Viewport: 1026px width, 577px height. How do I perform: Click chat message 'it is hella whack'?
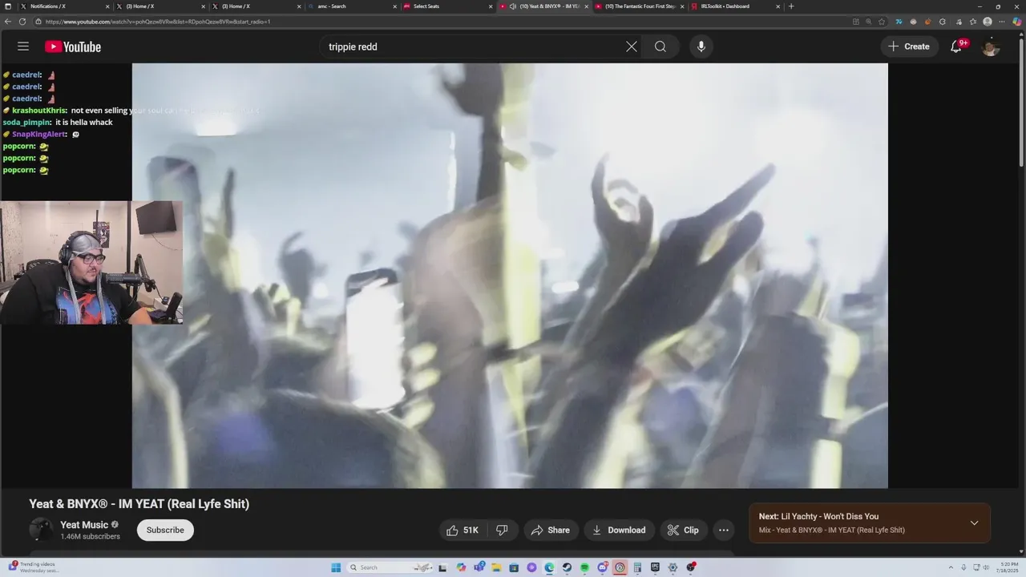point(84,123)
